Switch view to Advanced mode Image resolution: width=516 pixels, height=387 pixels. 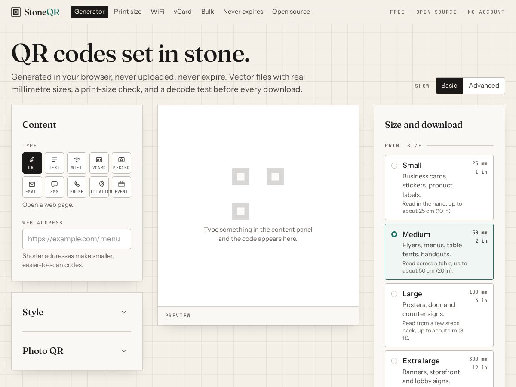(x=484, y=86)
